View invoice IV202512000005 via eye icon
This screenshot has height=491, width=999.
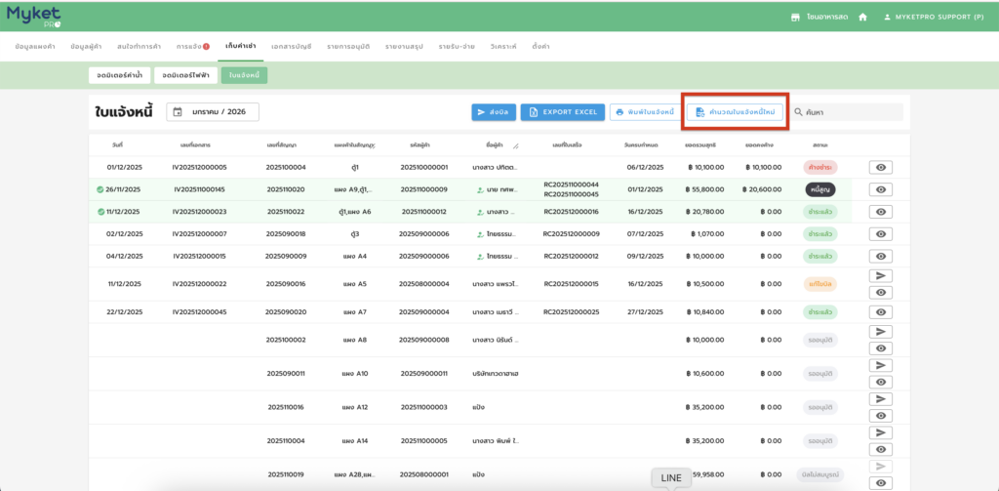[x=880, y=167]
